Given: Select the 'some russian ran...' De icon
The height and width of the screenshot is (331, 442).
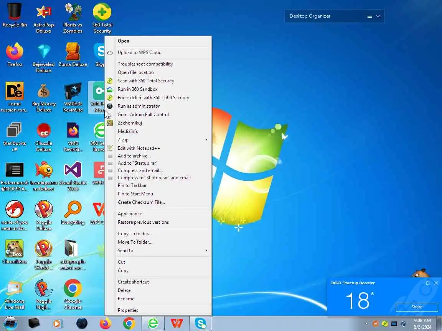Looking at the screenshot, I should click(x=15, y=97).
